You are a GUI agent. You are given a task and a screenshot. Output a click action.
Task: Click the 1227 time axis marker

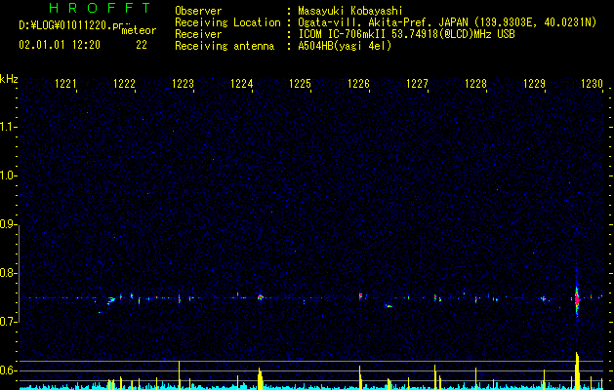418,84
